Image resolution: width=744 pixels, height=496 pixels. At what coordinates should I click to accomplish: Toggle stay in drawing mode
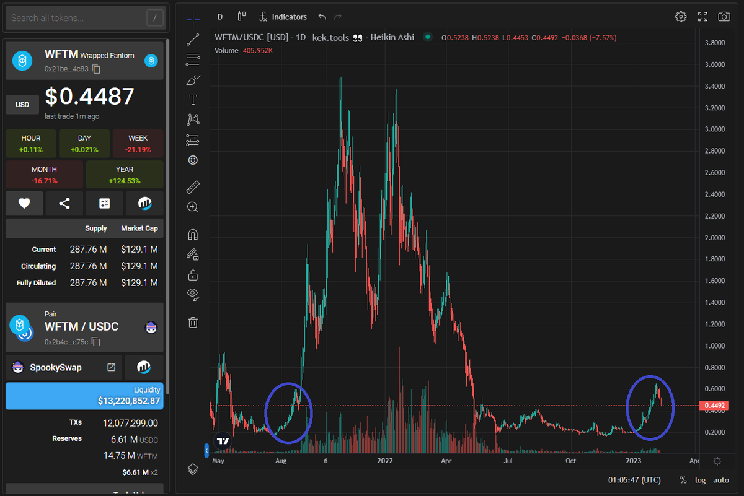tap(193, 255)
